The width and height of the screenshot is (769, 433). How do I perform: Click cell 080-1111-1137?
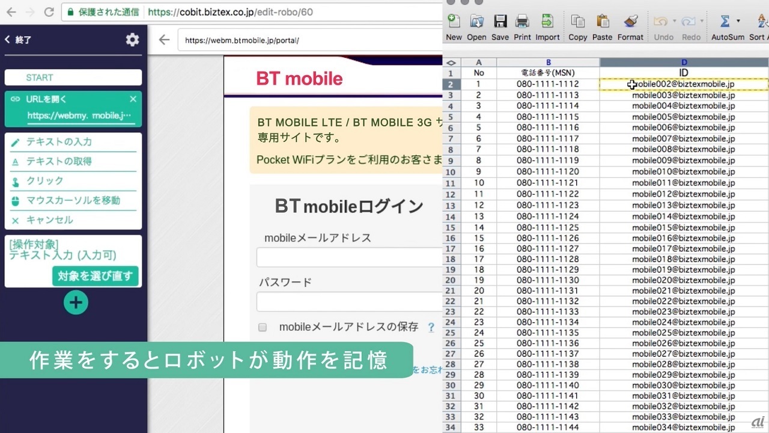pos(548,354)
